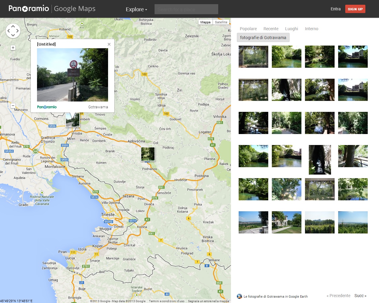Open the ISONZO sign photo in popup
This screenshot has height=303, width=379.
73,75
